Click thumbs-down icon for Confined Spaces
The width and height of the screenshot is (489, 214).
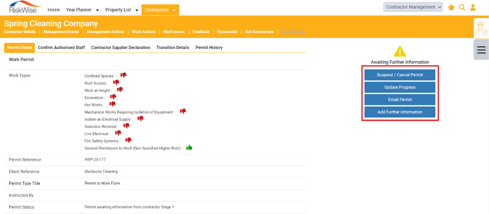coord(123,75)
